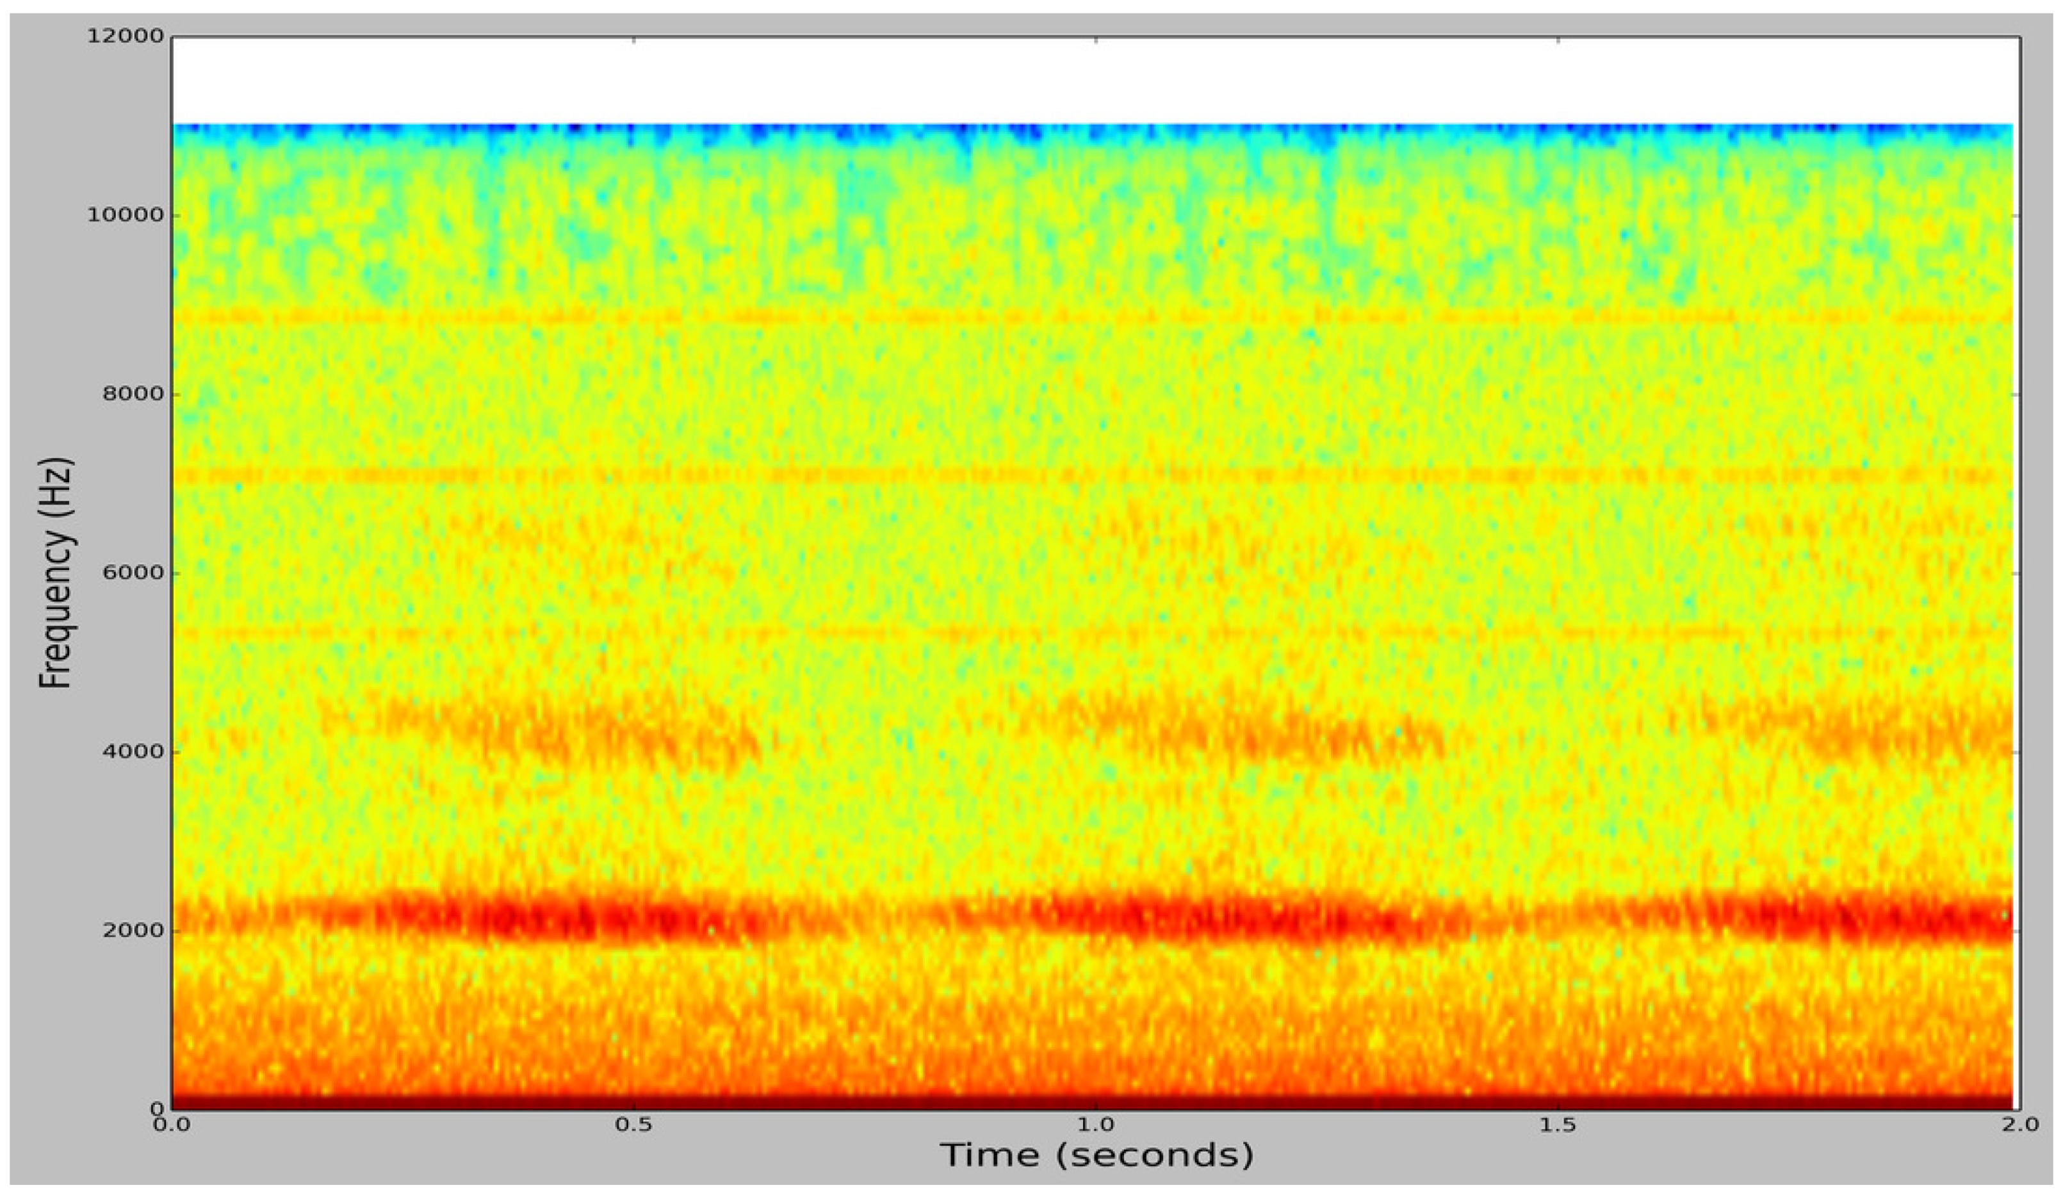The width and height of the screenshot is (2063, 1197).
Task: Click the 0.0 time axis label
Action: tap(172, 1124)
